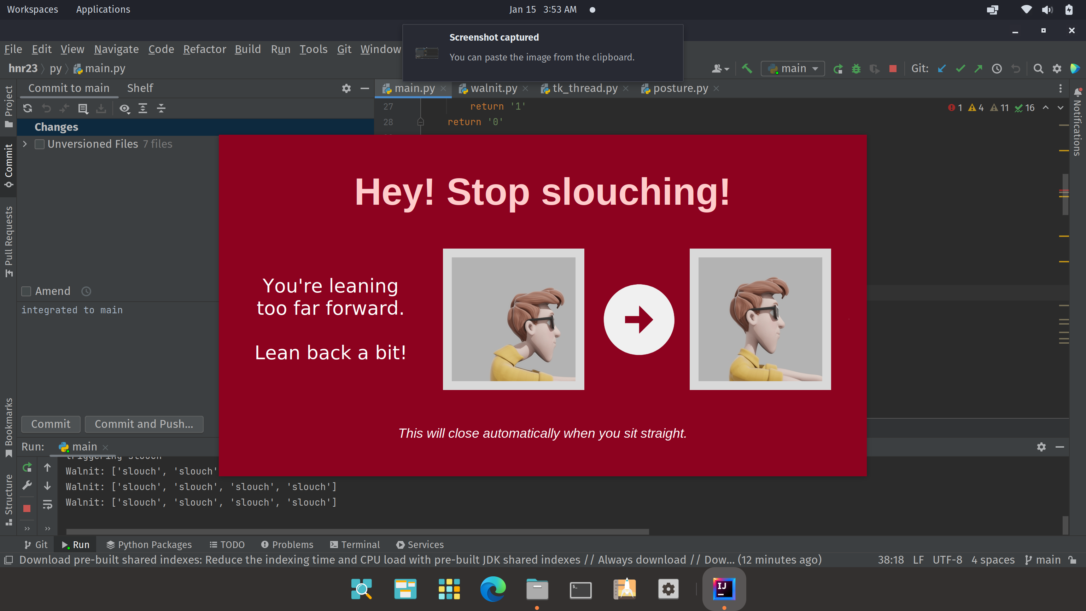Click the Commit button
1086x611 pixels.
[51, 424]
